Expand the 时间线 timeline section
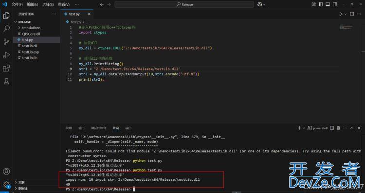Image resolution: width=365 pixels, height=193 pixels. click(x=37, y=189)
